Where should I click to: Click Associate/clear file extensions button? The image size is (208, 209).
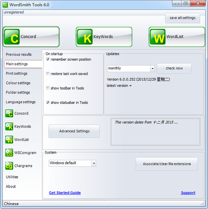(x=167, y=164)
